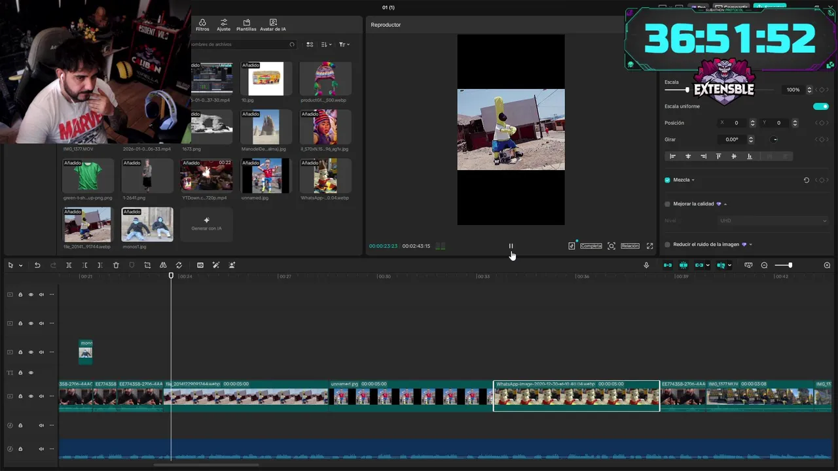
Task: Click the Completa preview quality button
Action: pyautogui.click(x=591, y=246)
